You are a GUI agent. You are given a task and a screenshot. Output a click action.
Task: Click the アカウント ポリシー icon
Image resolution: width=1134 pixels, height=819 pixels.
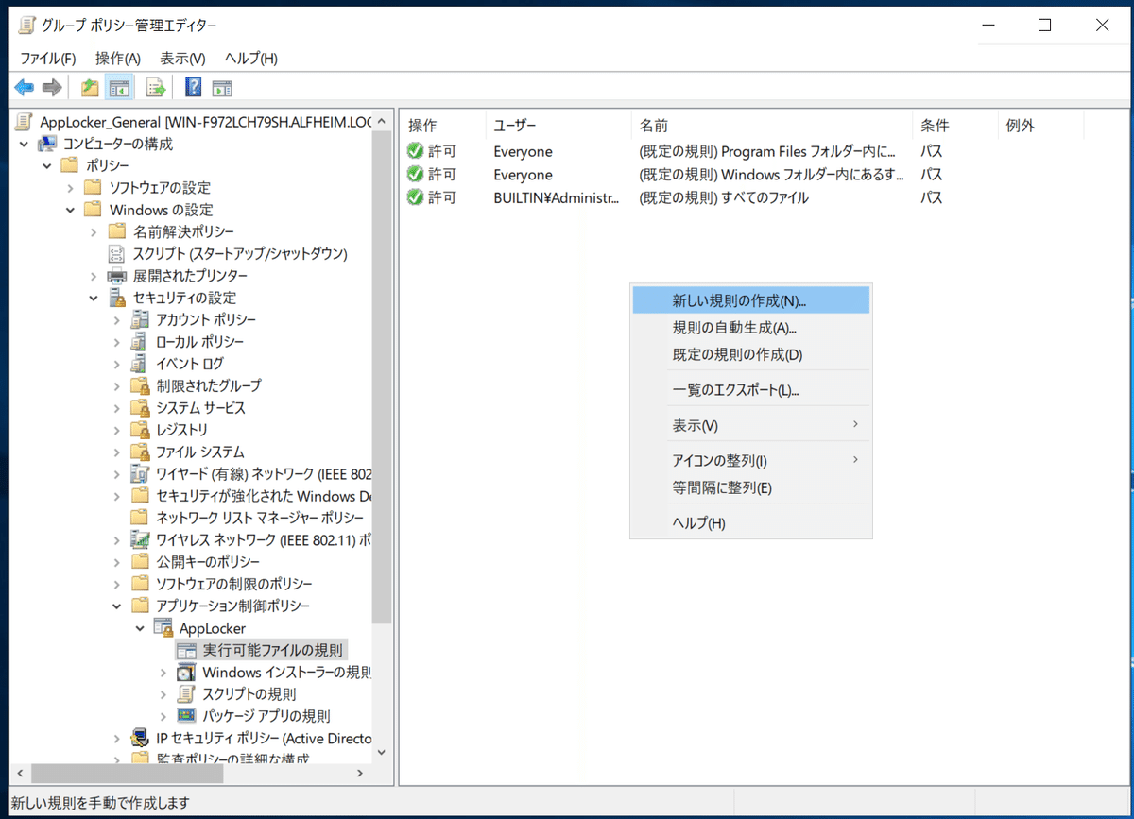(x=140, y=319)
